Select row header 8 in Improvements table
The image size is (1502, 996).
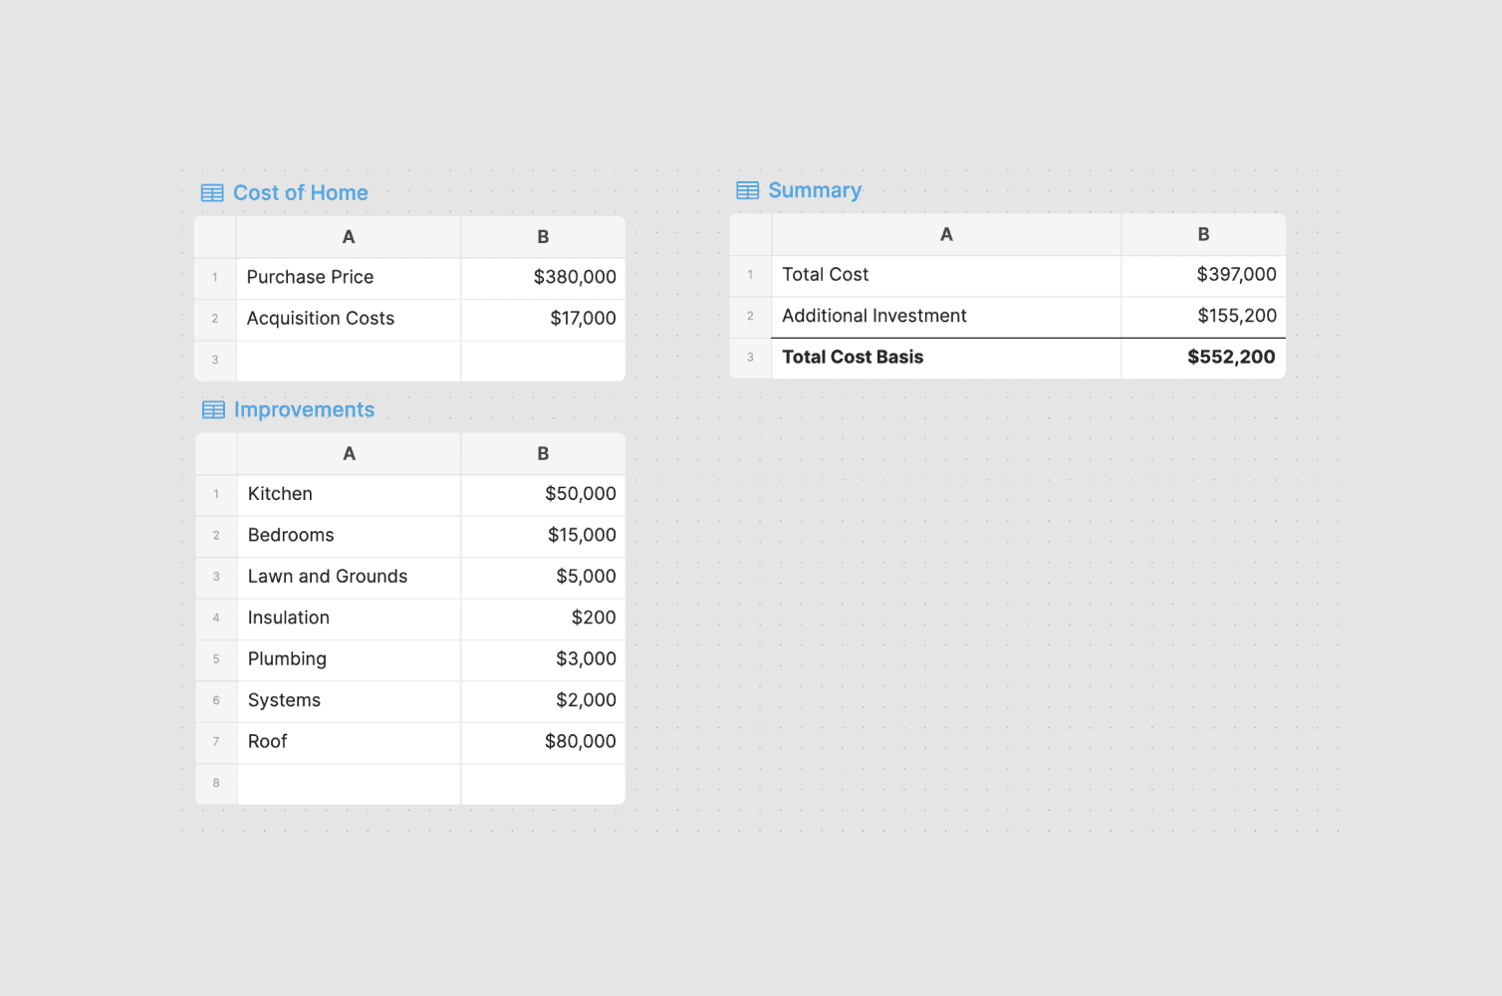point(216,784)
